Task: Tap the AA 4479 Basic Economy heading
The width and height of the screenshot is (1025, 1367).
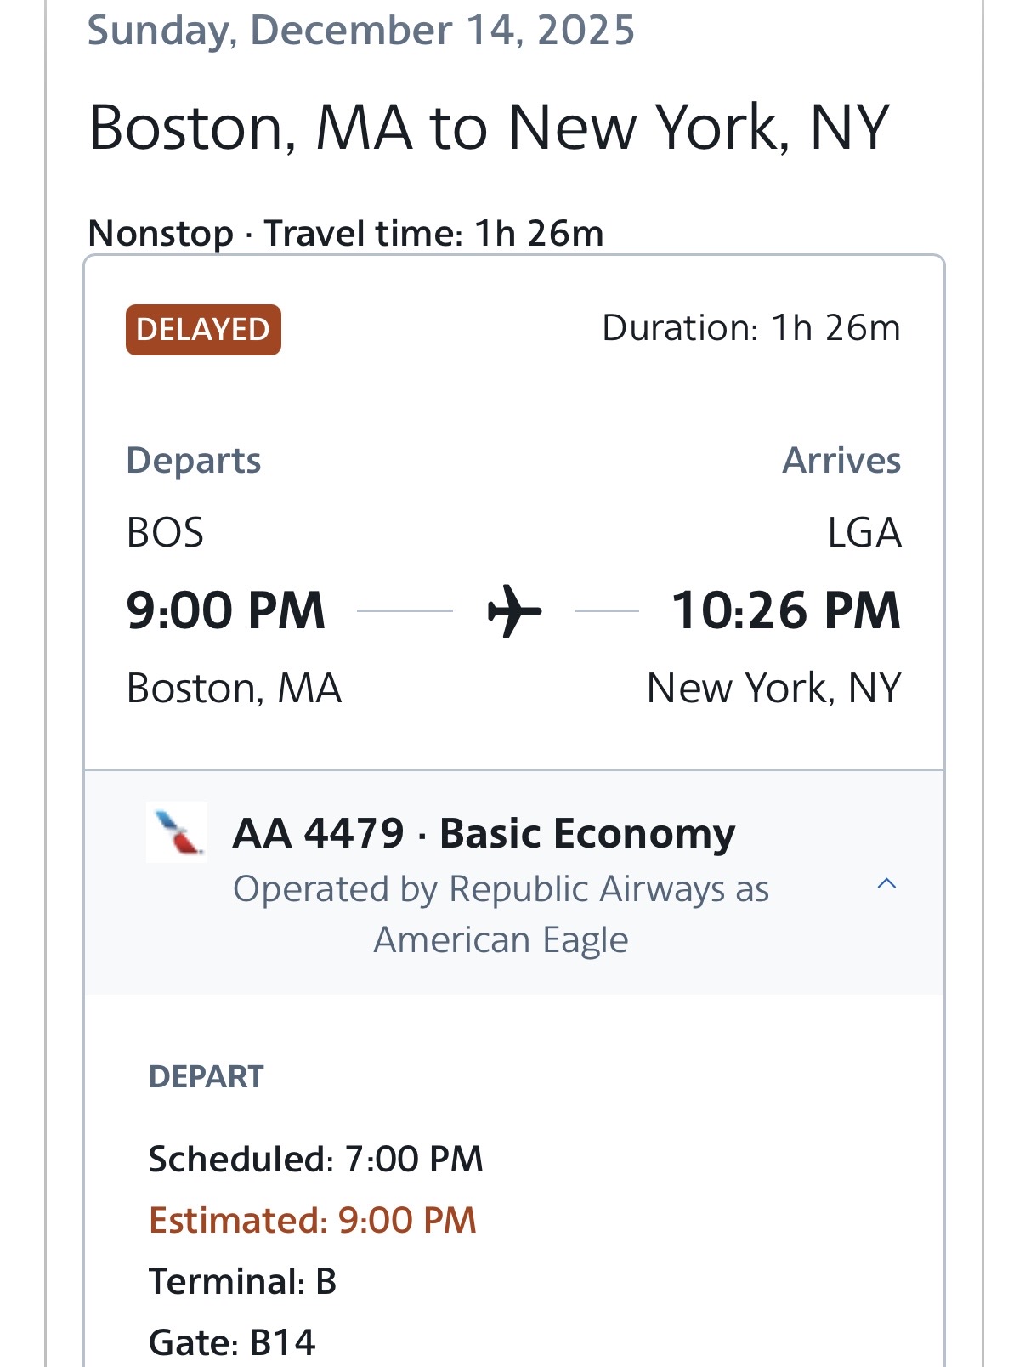Action: (484, 833)
